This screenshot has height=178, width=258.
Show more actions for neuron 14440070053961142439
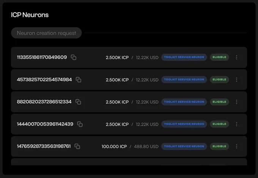(x=236, y=124)
